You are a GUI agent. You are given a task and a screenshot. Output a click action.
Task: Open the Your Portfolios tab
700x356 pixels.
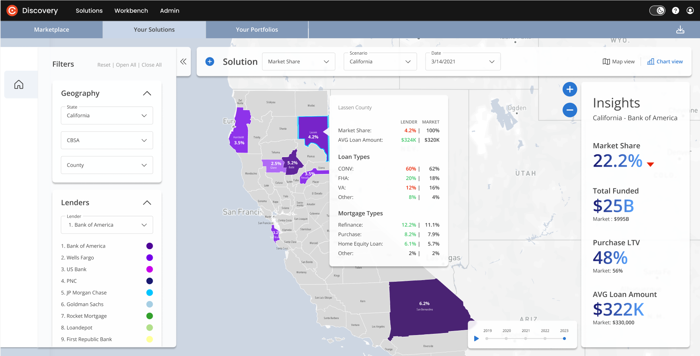pyautogui.click(x=257, y=30)
